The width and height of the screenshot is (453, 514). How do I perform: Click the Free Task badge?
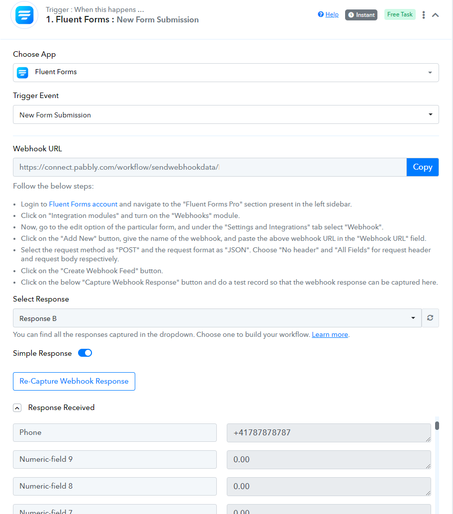pos(400,14)
